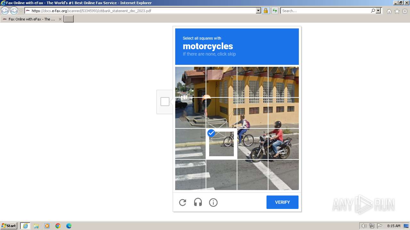Click the URL address bar field
Viewport: 410px width, 230px height.
click(140, 11)
